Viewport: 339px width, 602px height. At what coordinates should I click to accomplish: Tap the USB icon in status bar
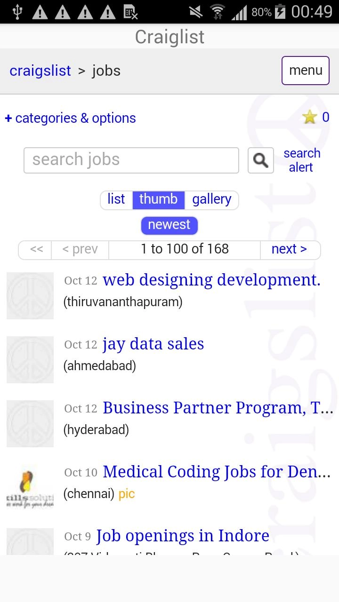point(17,12)
